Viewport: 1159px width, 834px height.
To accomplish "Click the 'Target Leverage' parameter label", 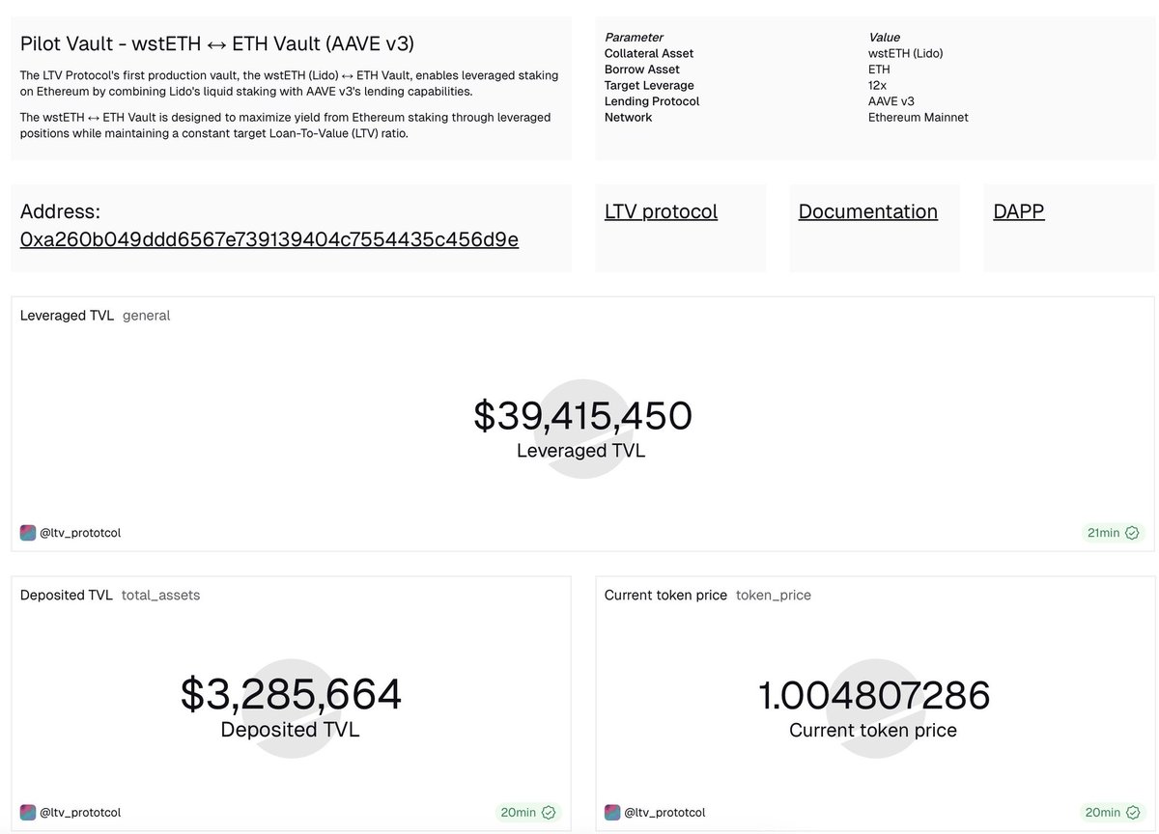I will coord(649,86).
